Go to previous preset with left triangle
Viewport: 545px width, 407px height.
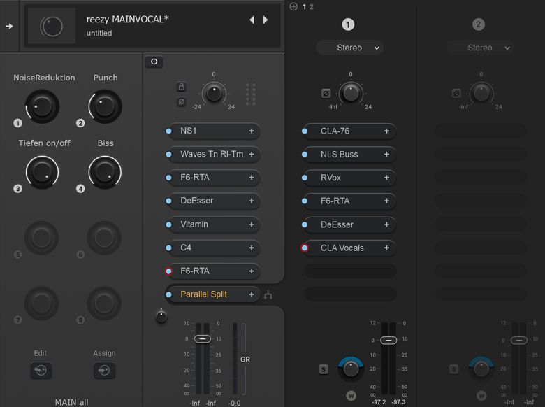point(252,20)
